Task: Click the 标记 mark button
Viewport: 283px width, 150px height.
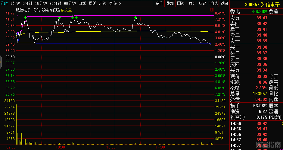Action: pos(202,3)
